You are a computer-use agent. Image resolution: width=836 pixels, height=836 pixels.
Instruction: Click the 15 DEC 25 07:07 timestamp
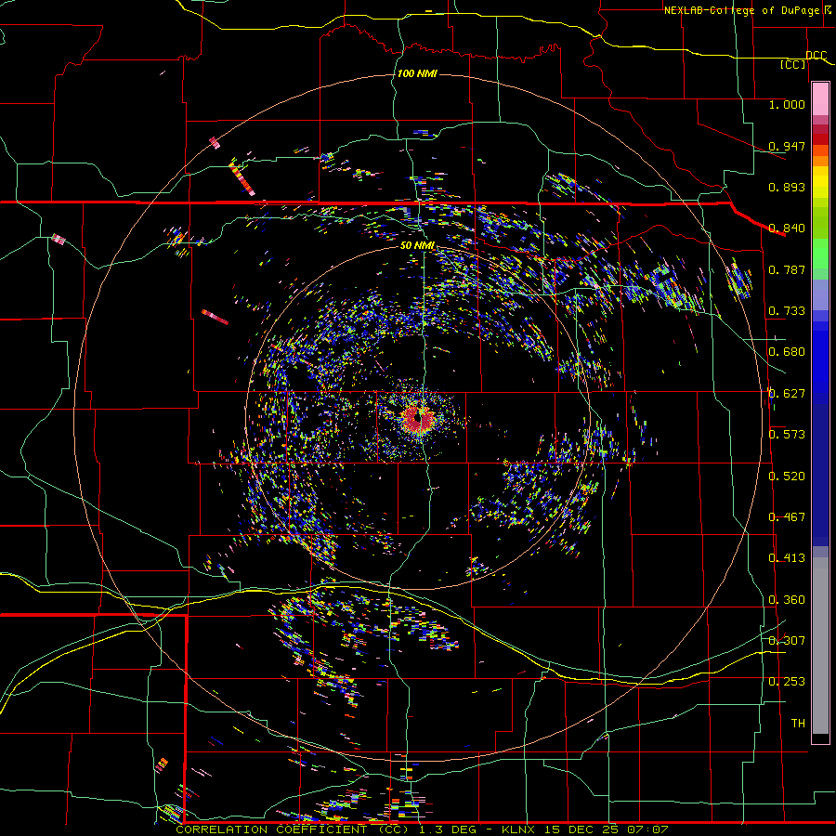[605, 829]
